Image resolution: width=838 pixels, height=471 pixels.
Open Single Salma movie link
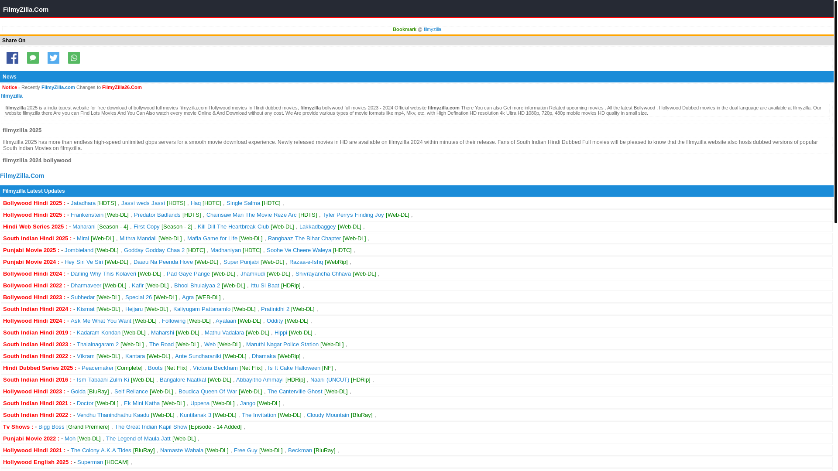click(243, 203)
